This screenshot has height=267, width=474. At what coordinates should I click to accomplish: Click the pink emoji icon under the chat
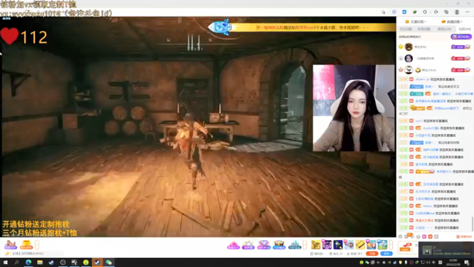424,236
